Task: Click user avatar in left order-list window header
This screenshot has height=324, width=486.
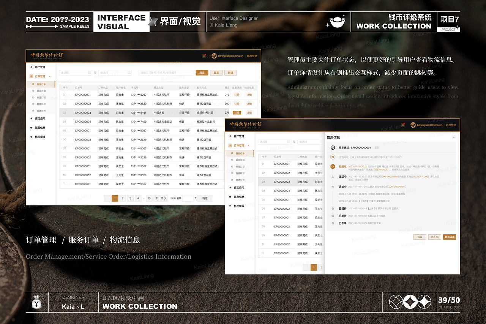Action: click(214, 56)
